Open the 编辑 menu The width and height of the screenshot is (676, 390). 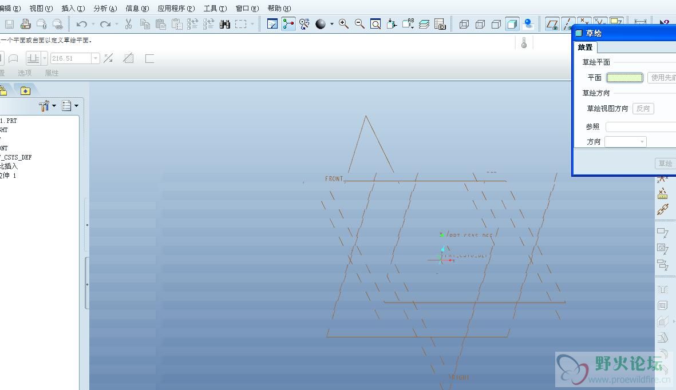tap(10, 8)
